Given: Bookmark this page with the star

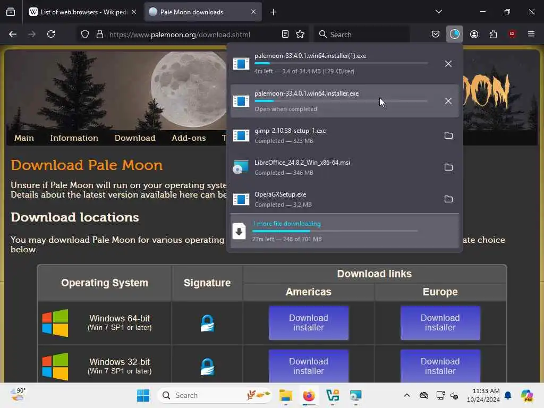Looking at the screenshot, I should point(300,34).
